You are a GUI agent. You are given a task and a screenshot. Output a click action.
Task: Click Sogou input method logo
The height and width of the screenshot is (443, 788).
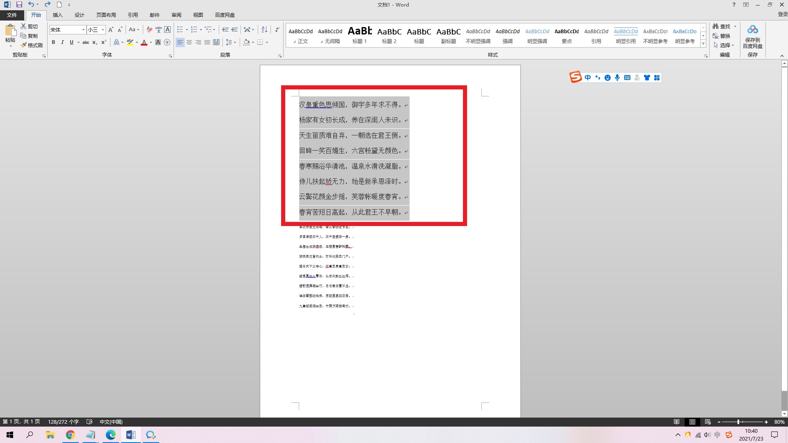[575, 77]
